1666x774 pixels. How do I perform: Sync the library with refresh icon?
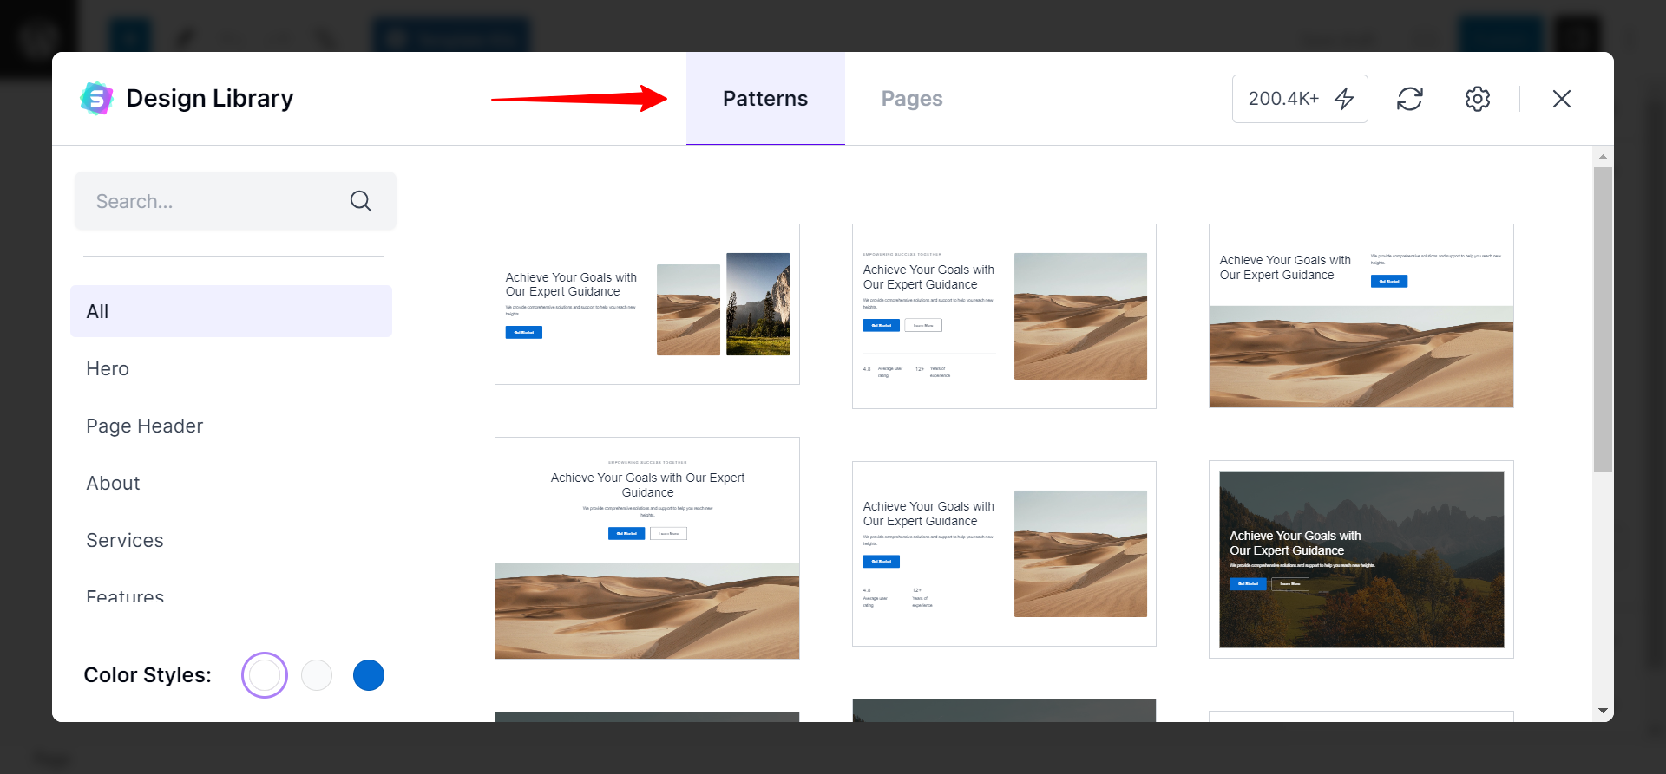coord(1410,99)
